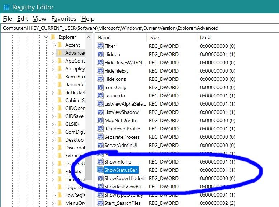Click the Filter DWORD value icon
This screenshot has height=207, width=279.
point(100,46)
